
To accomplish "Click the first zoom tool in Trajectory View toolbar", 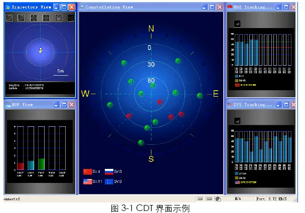I will coord(9,18).
